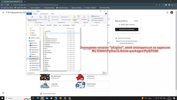Image resolution: width=177 pixels, height=100 pixels.
Task: Open Google apps grid in Classroom
Action: point(167,12)
